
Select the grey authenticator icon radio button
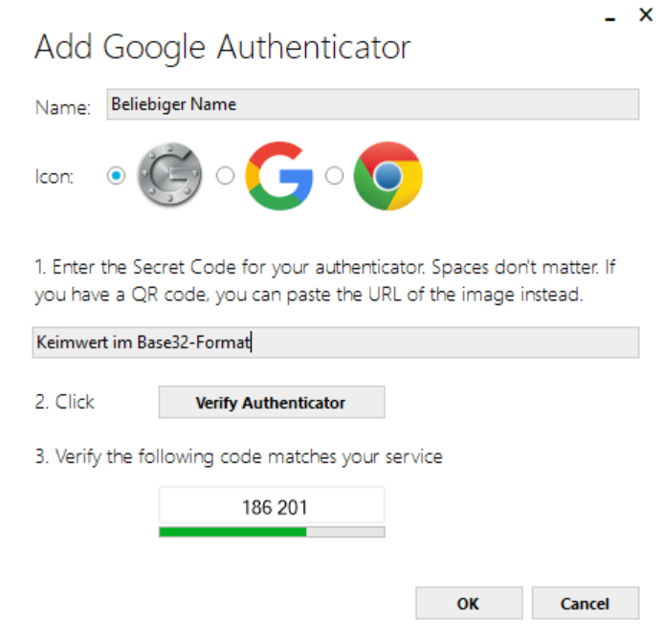(117, 176)
